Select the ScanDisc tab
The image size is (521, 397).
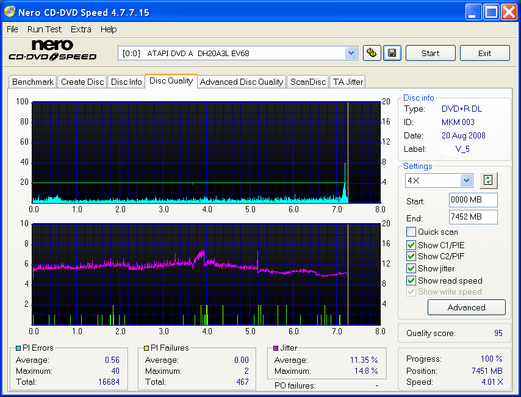(307, 81)
